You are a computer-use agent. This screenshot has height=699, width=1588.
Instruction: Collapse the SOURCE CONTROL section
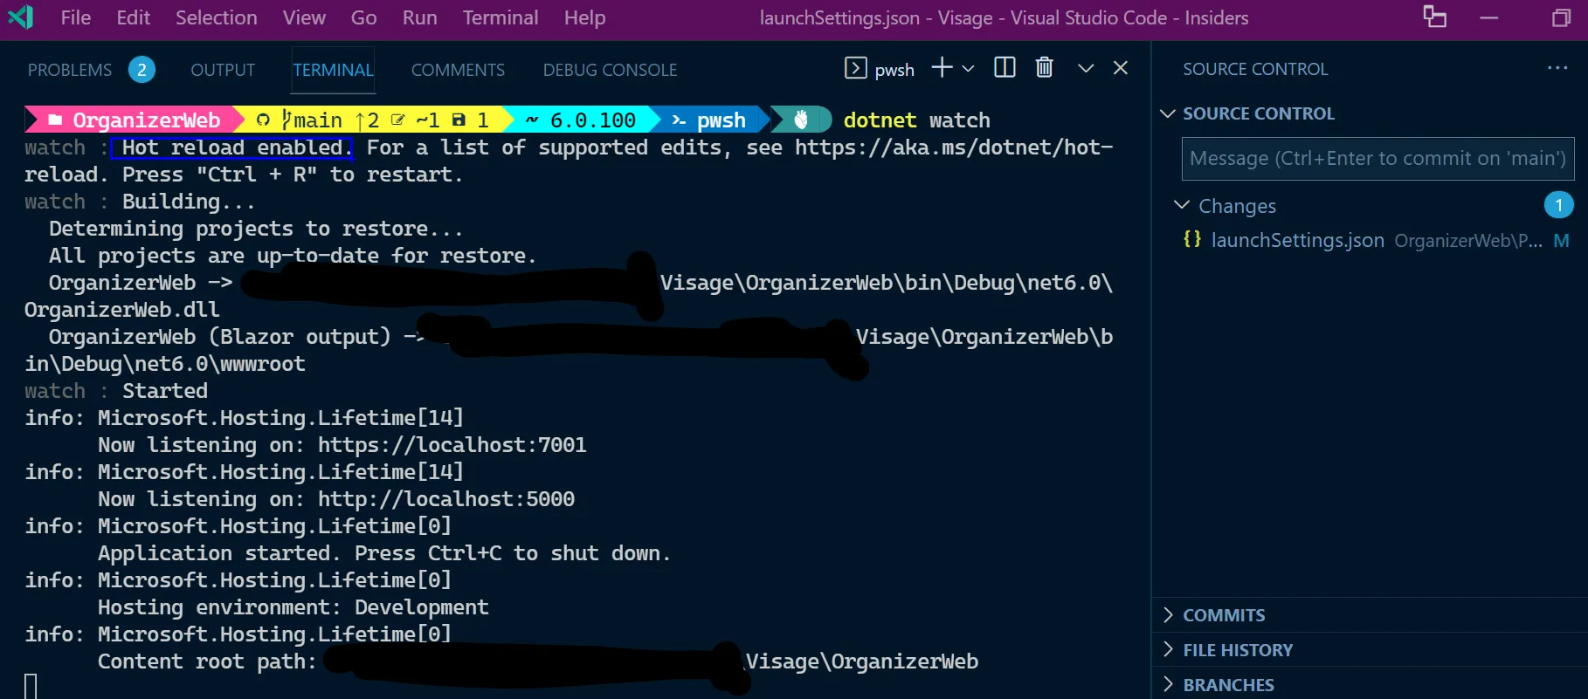[x=1167, y=113]
